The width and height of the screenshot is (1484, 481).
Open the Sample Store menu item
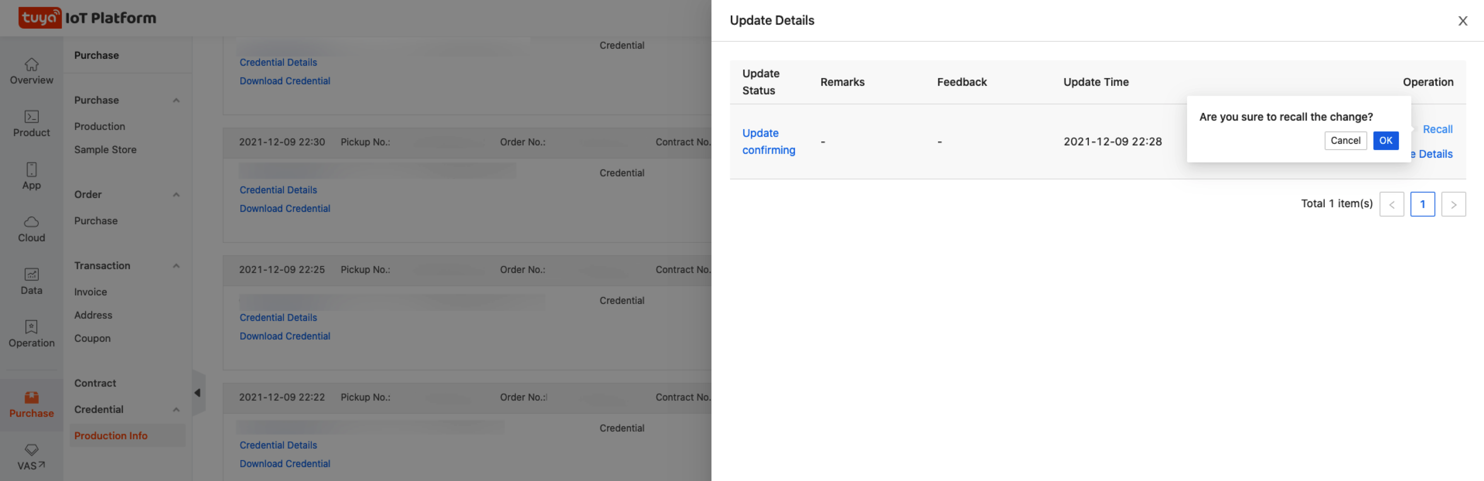tap(105, 150)
